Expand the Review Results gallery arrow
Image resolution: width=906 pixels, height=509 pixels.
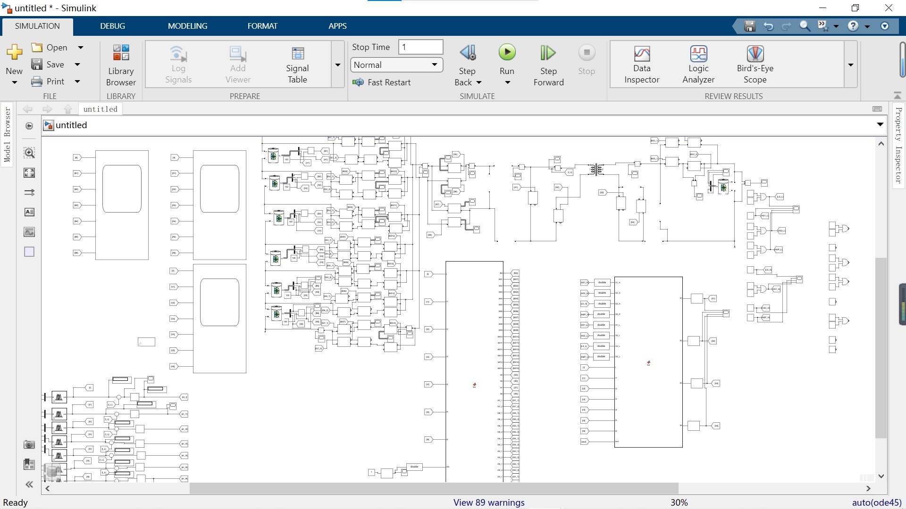(x=850, y=65)
